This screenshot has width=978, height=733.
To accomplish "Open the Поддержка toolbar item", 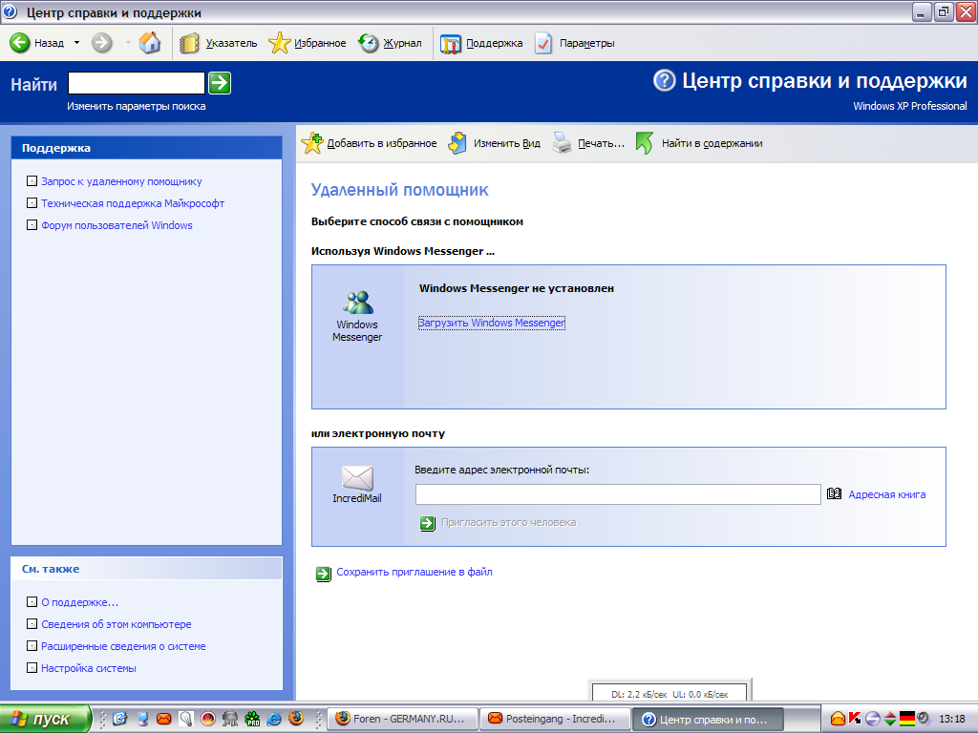I will point(481,43).
